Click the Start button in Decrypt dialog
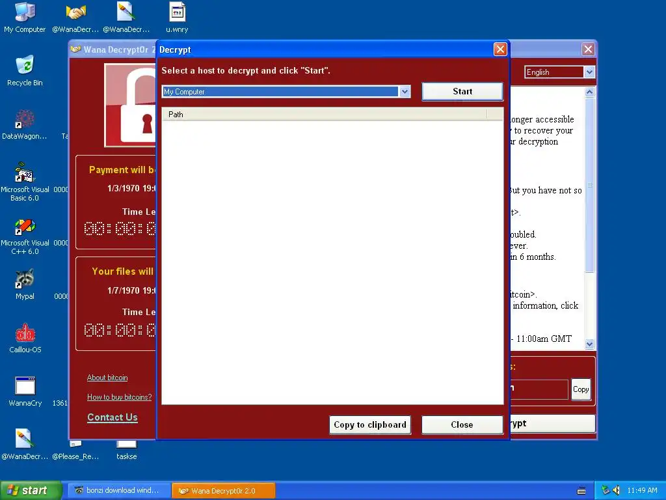This screenshot has height=500, width=666. 462,91
